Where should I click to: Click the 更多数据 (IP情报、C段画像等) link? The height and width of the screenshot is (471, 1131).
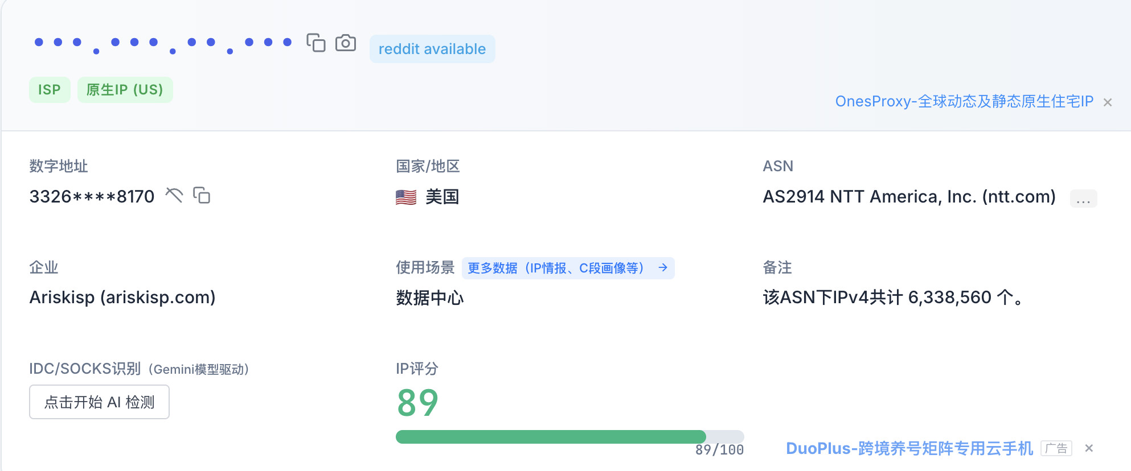tap(568, 268)
